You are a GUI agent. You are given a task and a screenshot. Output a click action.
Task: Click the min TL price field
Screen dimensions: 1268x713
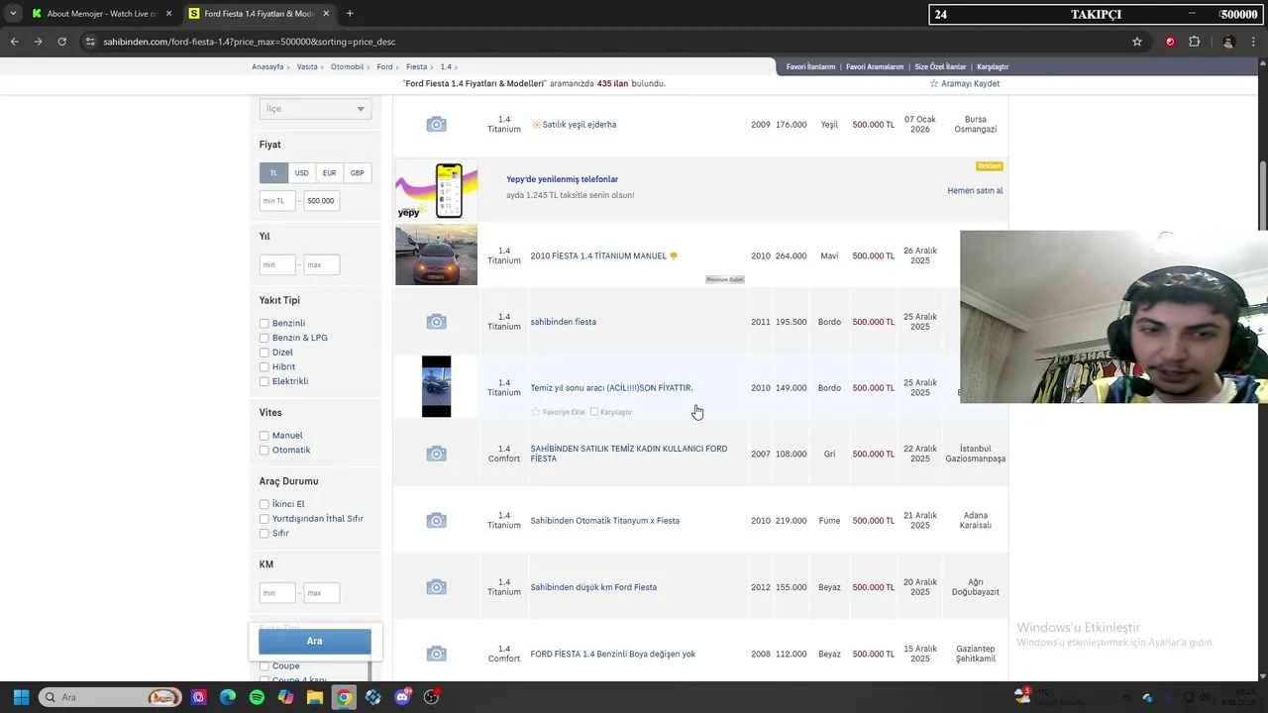click(277, 201)
